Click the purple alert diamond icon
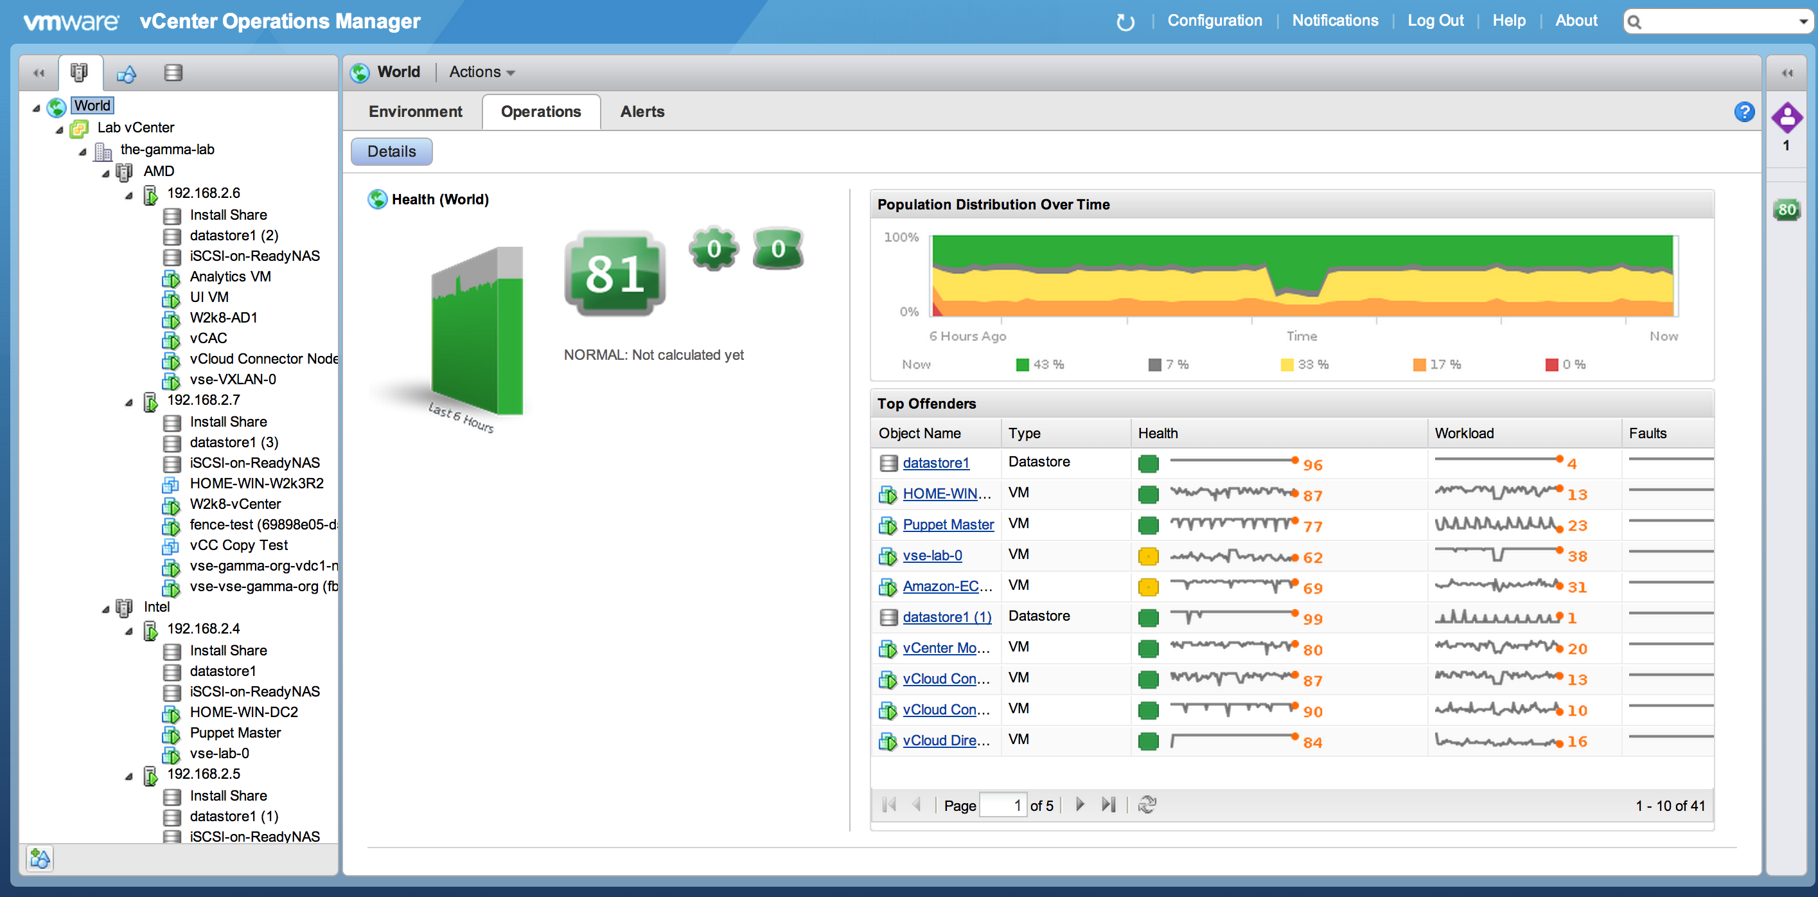The width and height of the screenshot is (1818, 897). point(1787,117)
